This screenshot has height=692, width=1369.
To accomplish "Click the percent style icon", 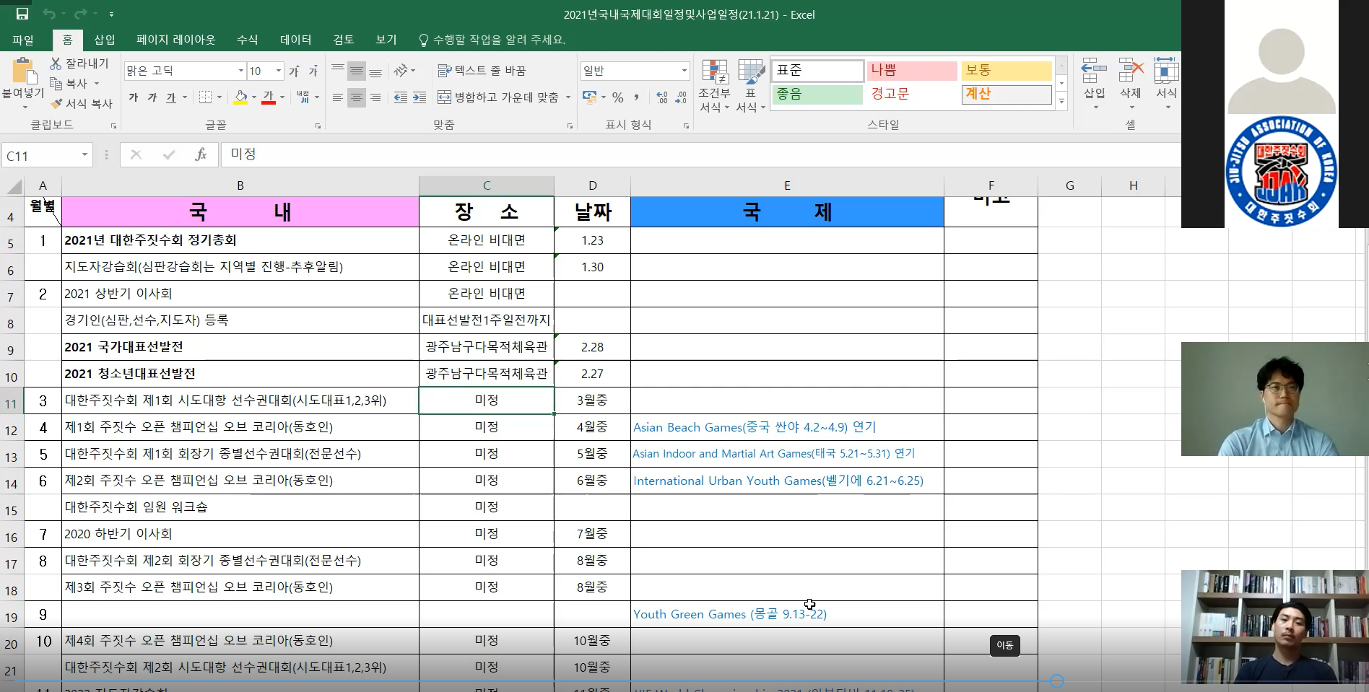I will pos(617,97).
